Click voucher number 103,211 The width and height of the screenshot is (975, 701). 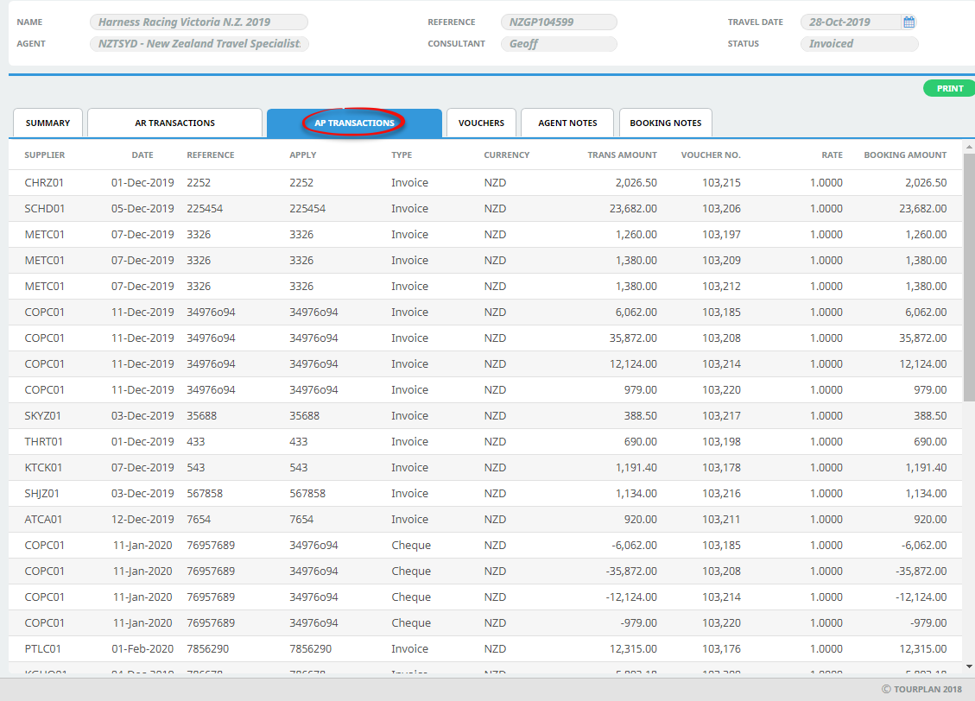pyautogui.click(x=721, y=520)
